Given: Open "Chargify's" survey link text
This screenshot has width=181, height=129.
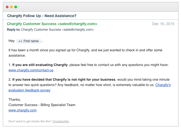Looking at the screenshot, I should pyautogui.click(x=163, y=85).
